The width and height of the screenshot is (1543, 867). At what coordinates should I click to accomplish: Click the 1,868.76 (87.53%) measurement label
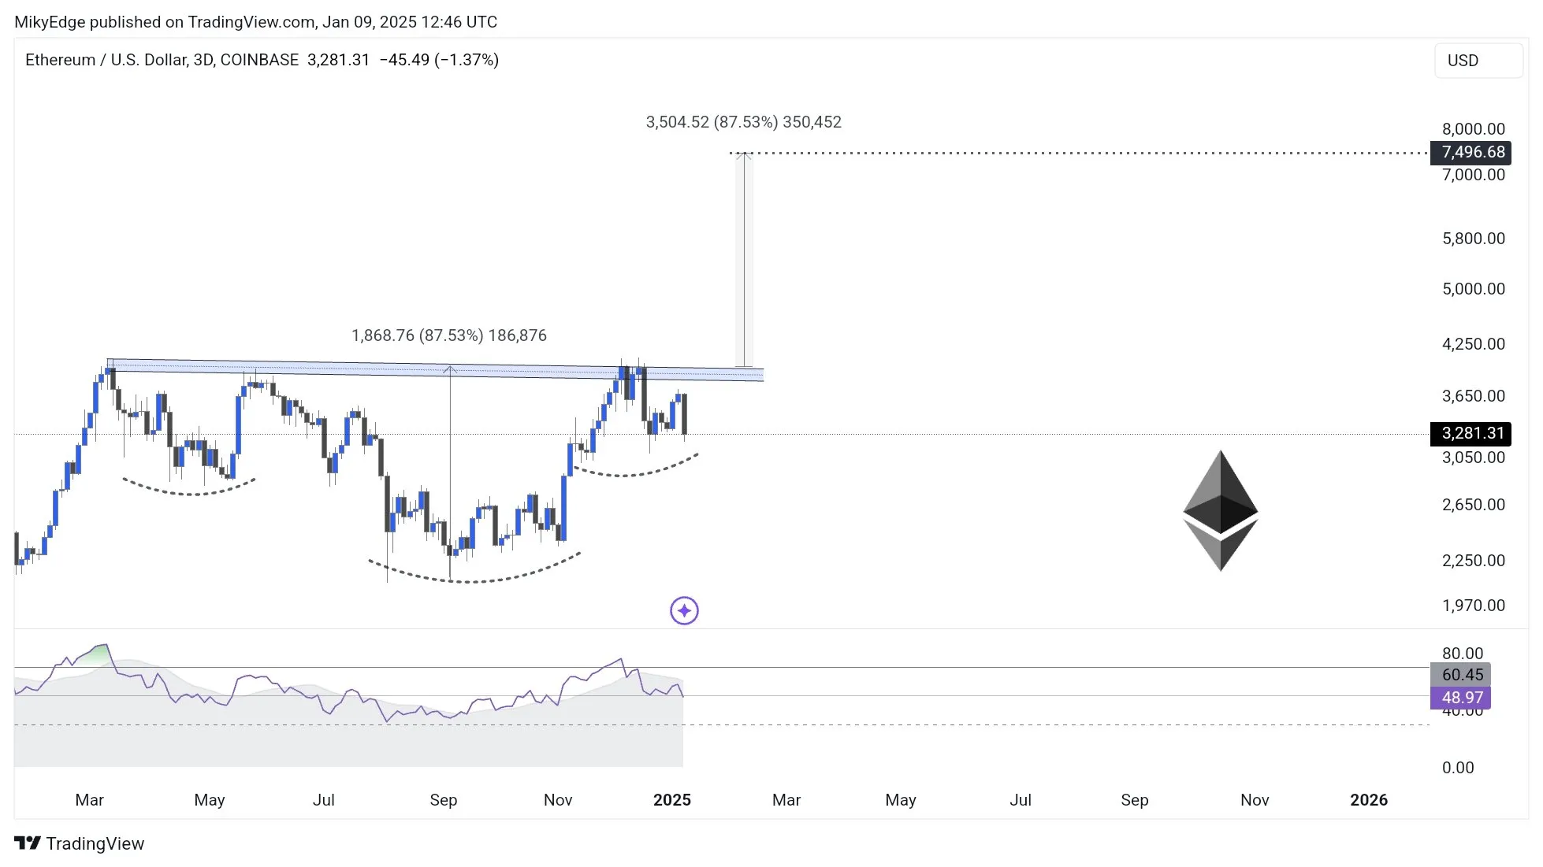pos(448,335)
